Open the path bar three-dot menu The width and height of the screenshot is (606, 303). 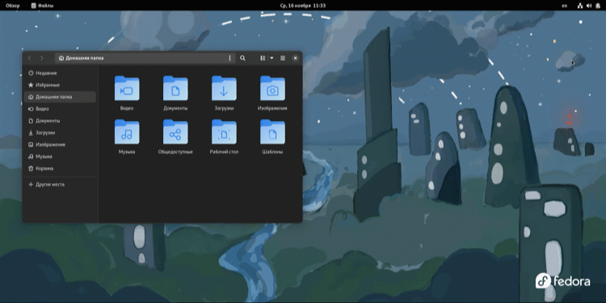pyautogui.click(x=229, y=58)
